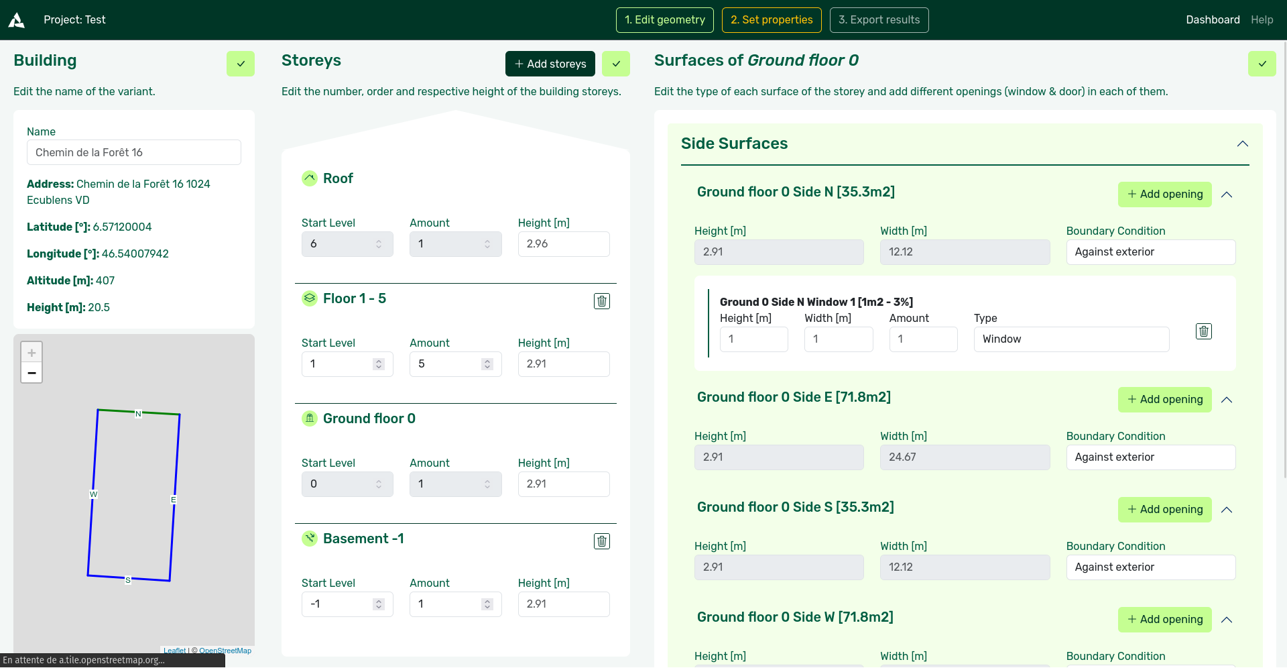Click the Ground floor 0 Amount field
The width and height of the screenshot is (1287, 668).
(x=455, y=484)
